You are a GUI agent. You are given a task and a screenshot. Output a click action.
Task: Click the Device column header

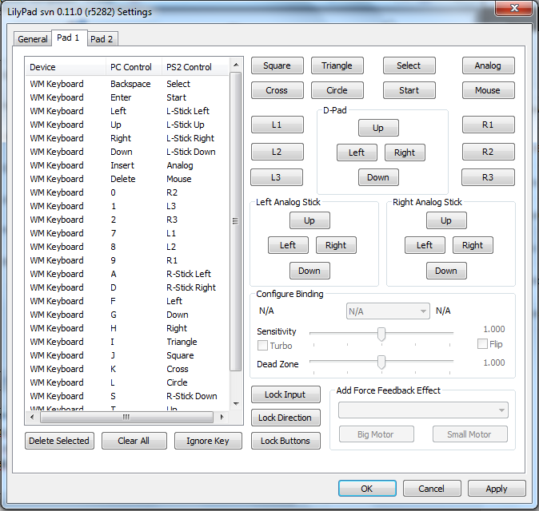(x=66, y=67)
